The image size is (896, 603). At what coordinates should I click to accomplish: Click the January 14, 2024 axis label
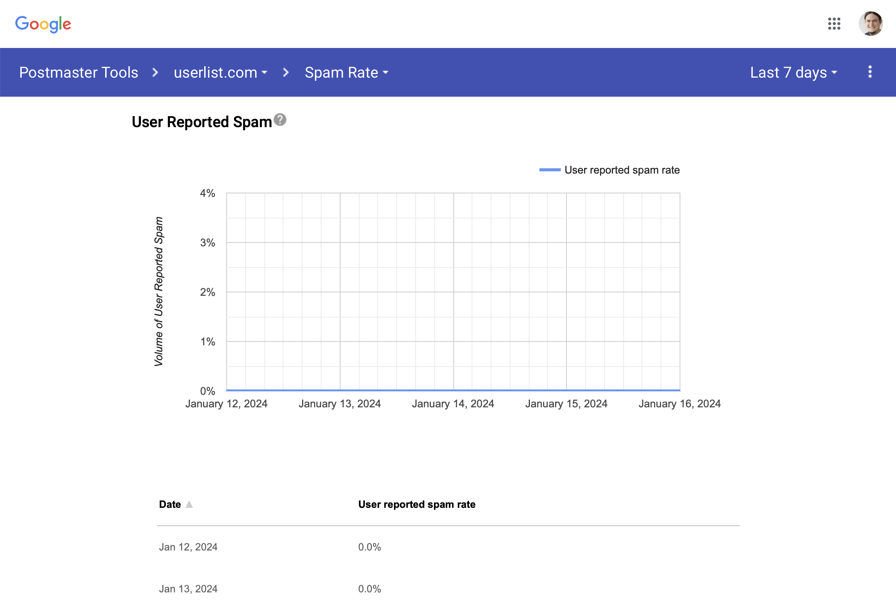point(453,404)
